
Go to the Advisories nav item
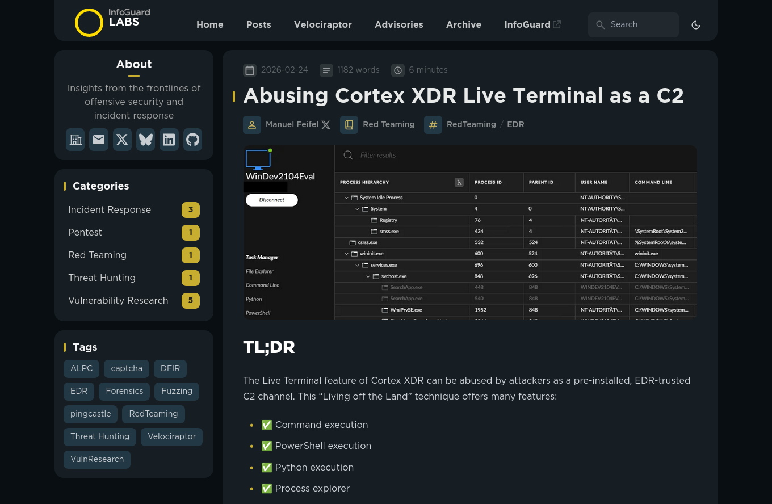coord(398,25)
